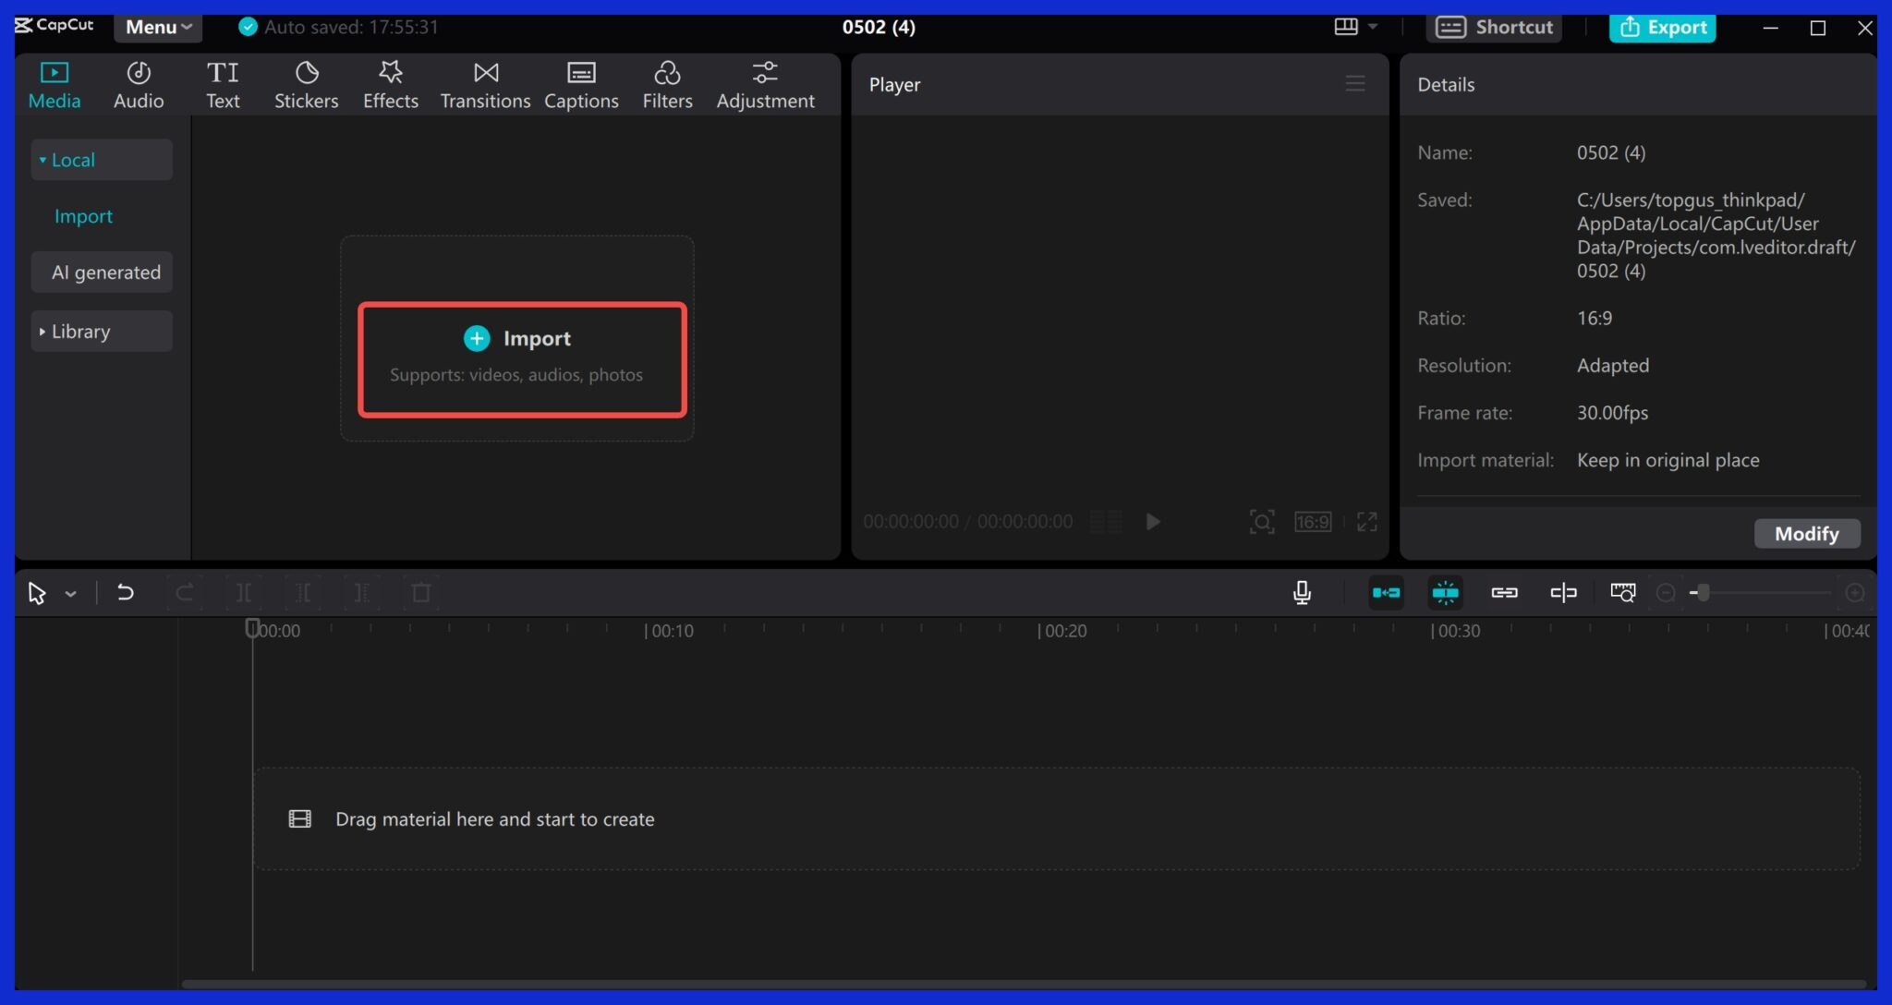Screen dimensions: 1892x1005
Task: Click the Import link in sidebar
Action: pos(83,216)
